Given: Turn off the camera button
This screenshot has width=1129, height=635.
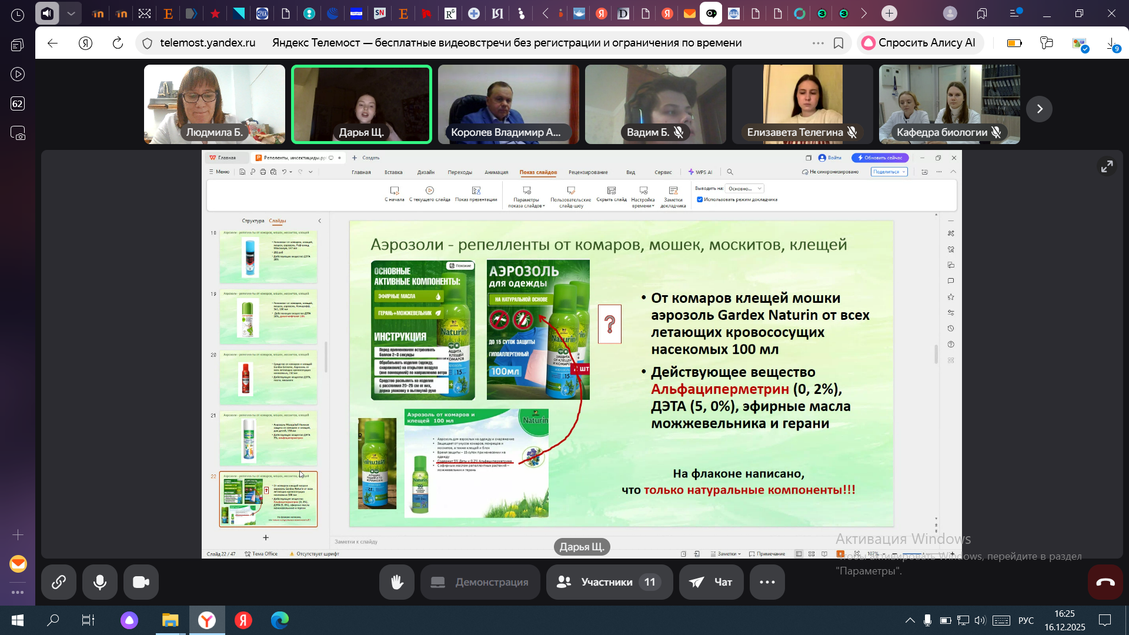Looking at the screenshot, I should coord(141,582).
